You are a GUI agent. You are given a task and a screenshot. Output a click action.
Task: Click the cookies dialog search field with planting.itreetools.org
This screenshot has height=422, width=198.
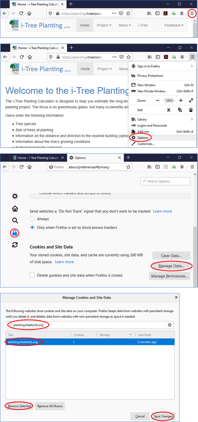click(89, 325)
